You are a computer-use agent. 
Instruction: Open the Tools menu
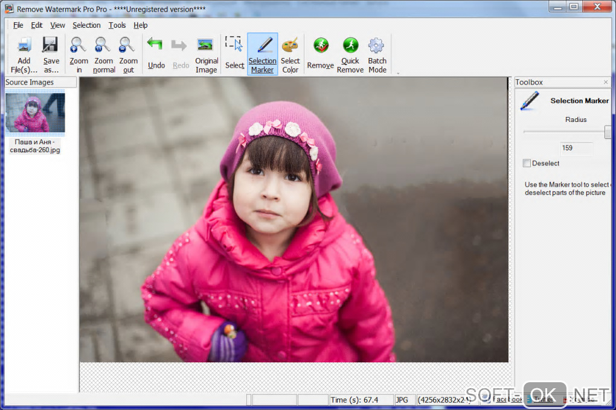[x=117, y=25]
